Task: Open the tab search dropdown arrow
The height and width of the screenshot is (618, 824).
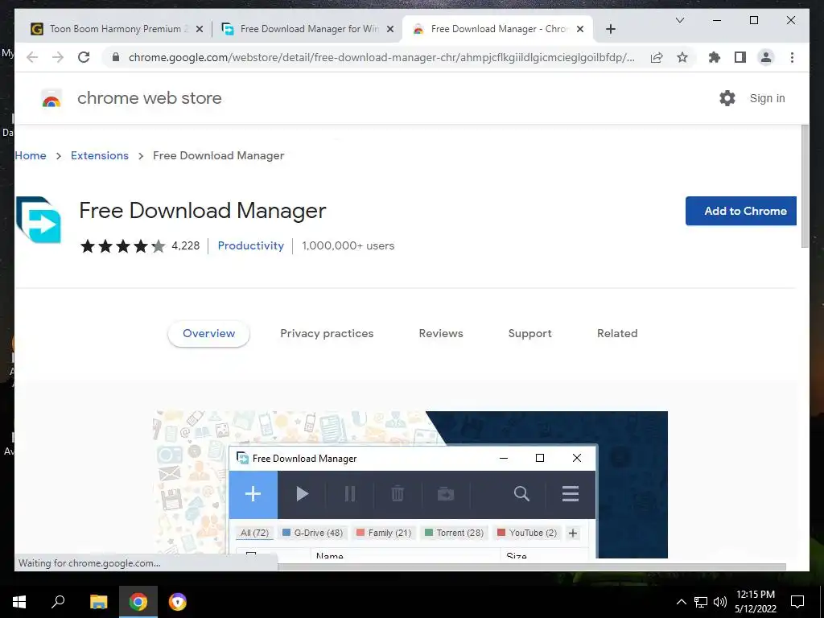Action: (679, 20)
